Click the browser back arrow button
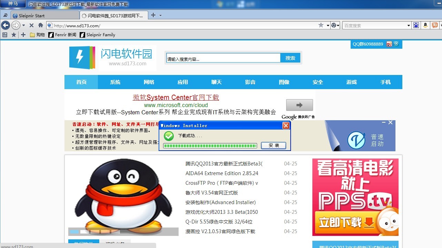Image resolution: width=442 pixels, height=248 pixels. coord(6,25)
